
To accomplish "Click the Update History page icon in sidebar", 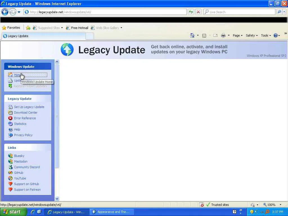I will click(10, 80).
